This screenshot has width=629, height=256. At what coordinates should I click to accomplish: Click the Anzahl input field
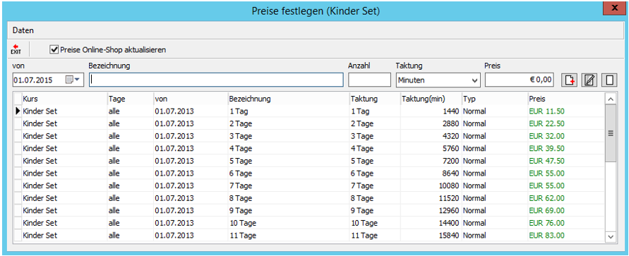pos(369,80)
